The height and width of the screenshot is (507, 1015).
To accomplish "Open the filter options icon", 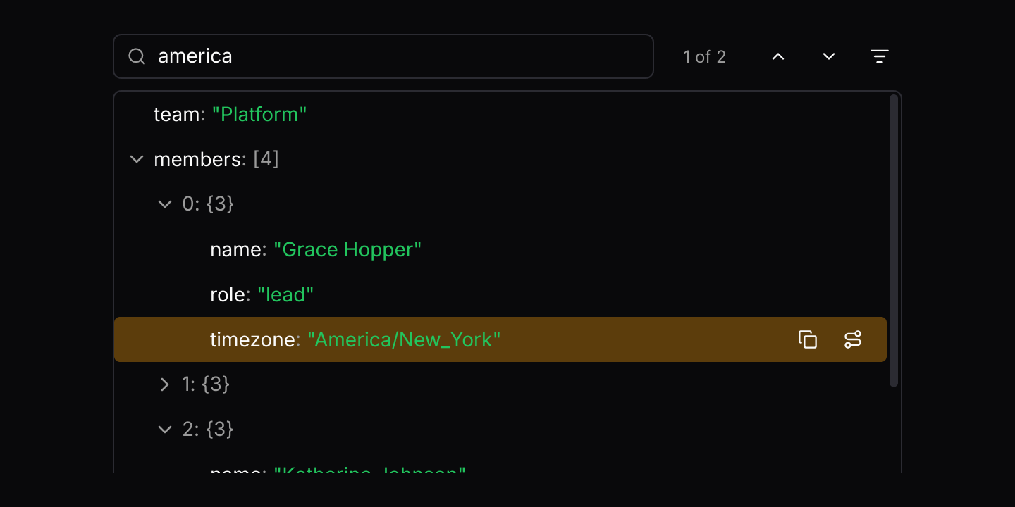I will [880, 56].
